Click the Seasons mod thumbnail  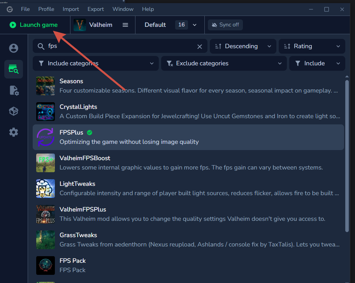[46, 86]
